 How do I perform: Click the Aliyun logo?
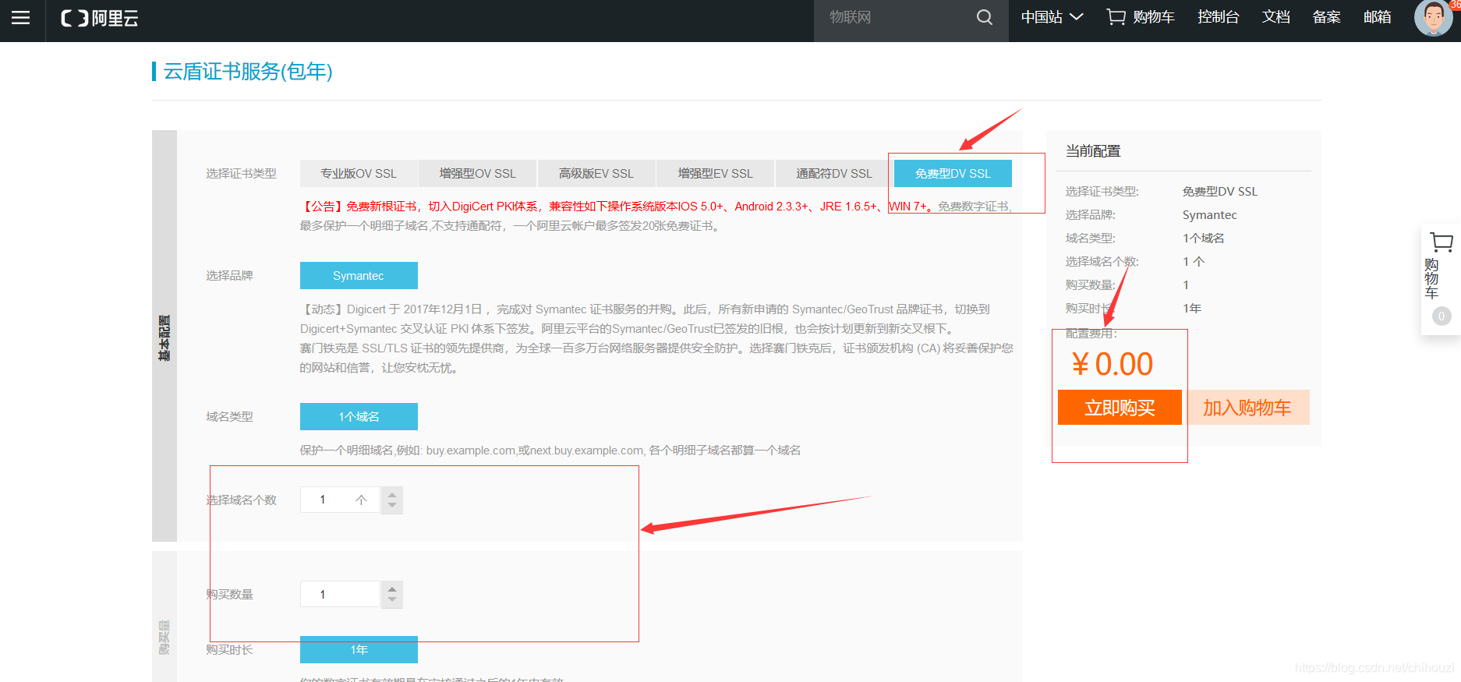pyautogui.click(x=100, y=18)
